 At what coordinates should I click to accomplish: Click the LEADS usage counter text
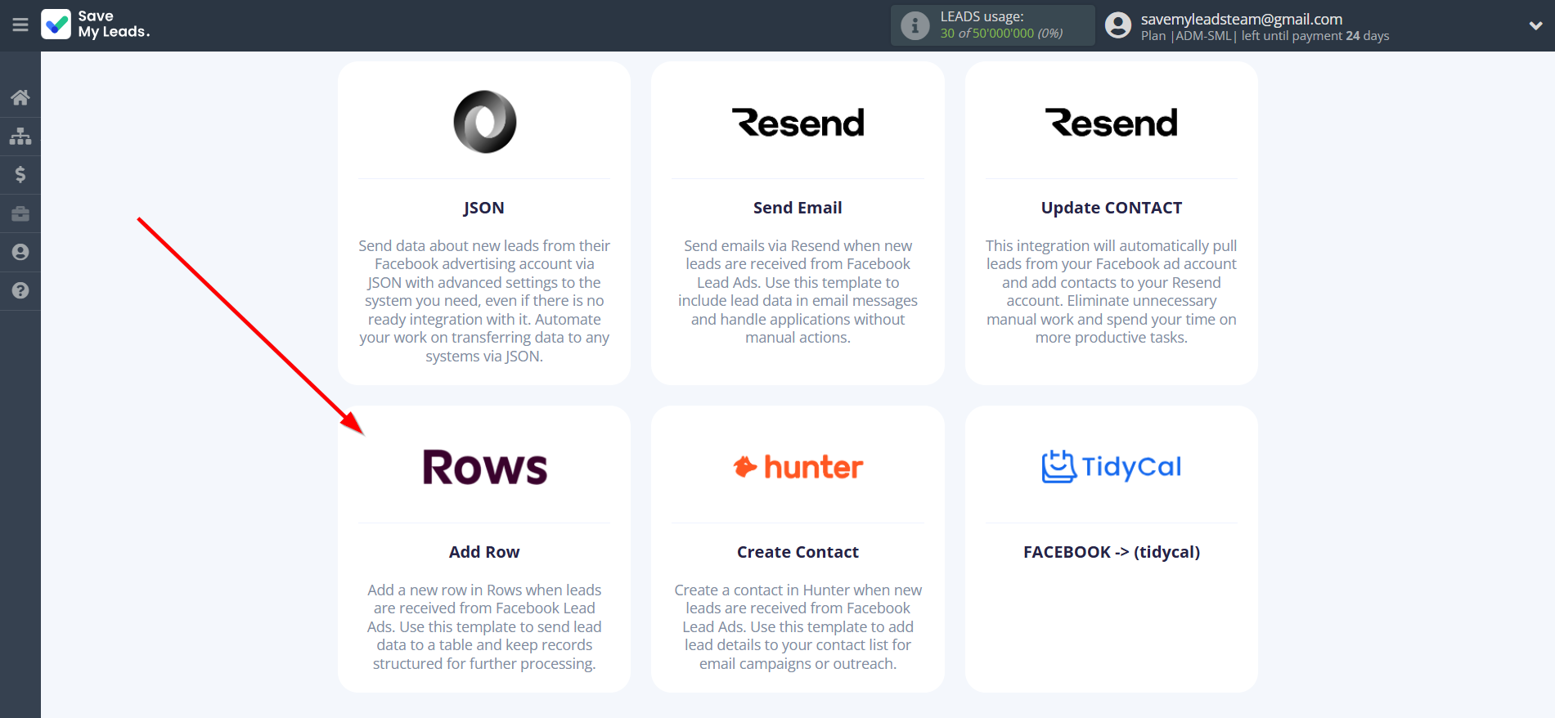click(1001, 25)
